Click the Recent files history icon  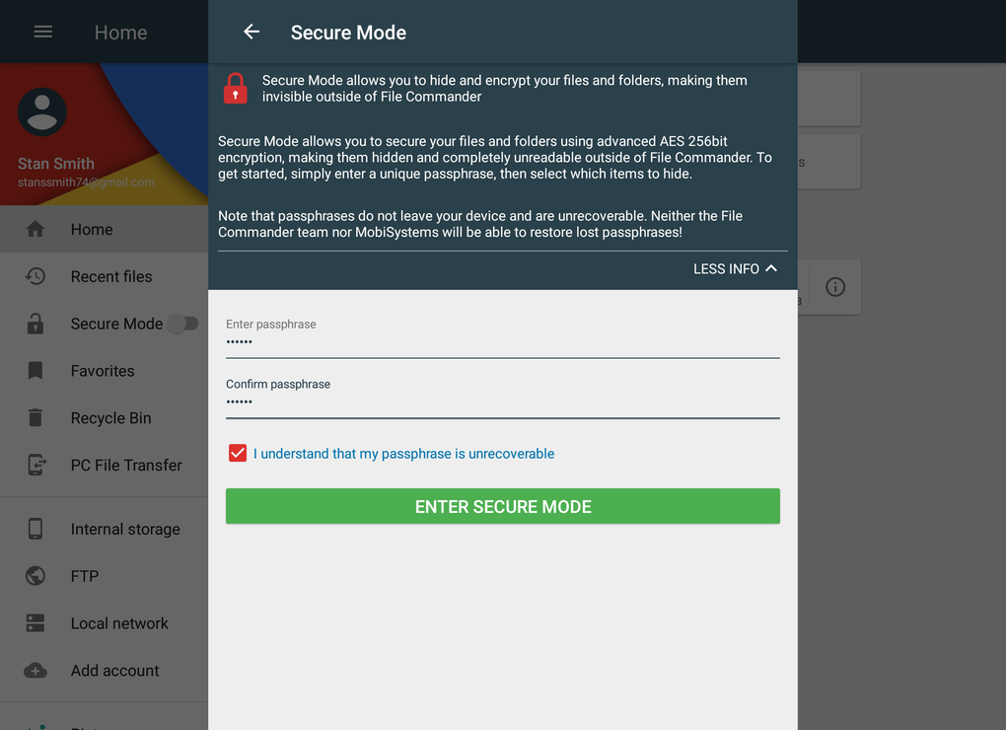(x=36, y=276)
